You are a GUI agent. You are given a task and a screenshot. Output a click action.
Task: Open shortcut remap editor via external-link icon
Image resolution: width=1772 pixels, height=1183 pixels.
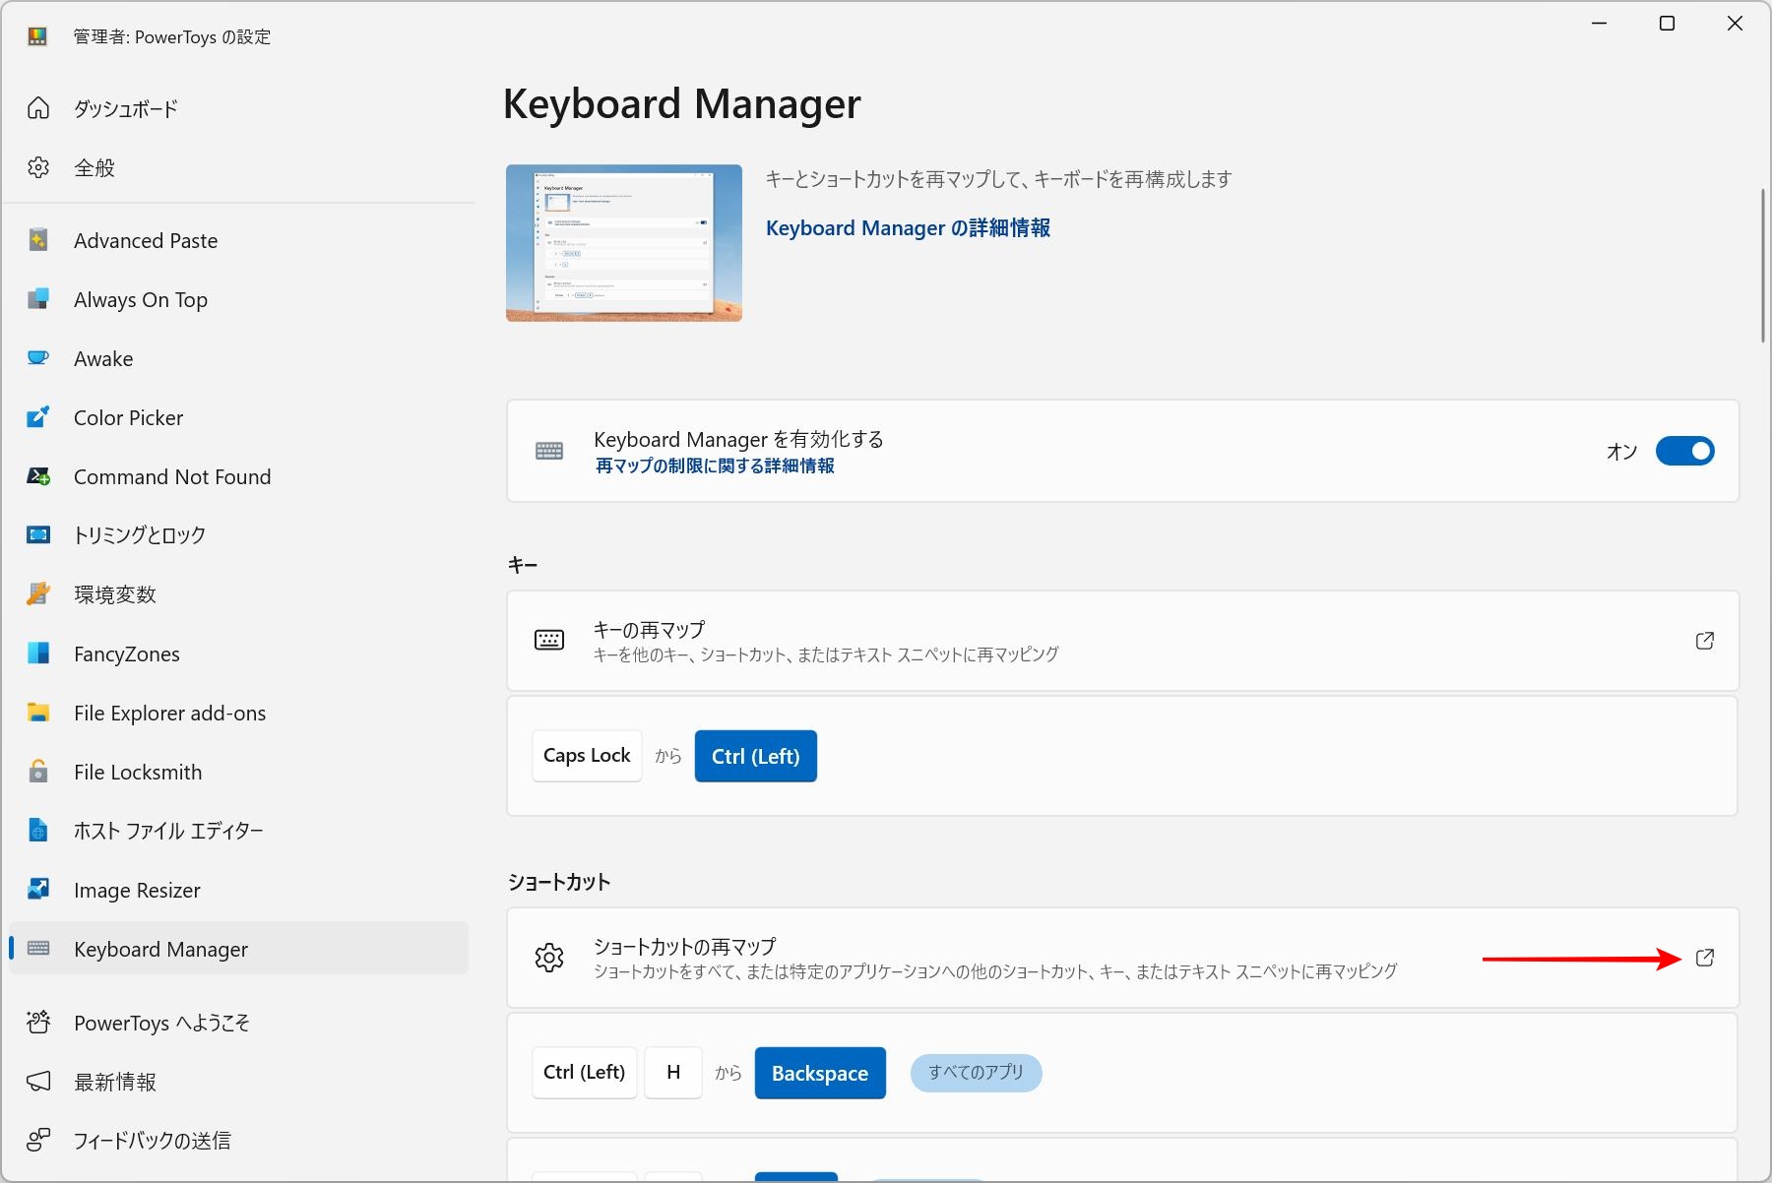[x=1705, y=958]
